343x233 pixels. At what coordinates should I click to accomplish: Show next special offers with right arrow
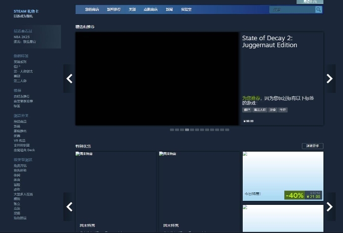point(329,207)
